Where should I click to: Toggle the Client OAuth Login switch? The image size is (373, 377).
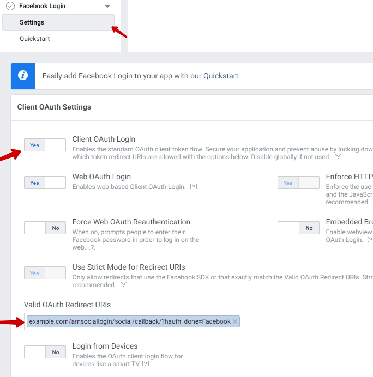(45, 145)
